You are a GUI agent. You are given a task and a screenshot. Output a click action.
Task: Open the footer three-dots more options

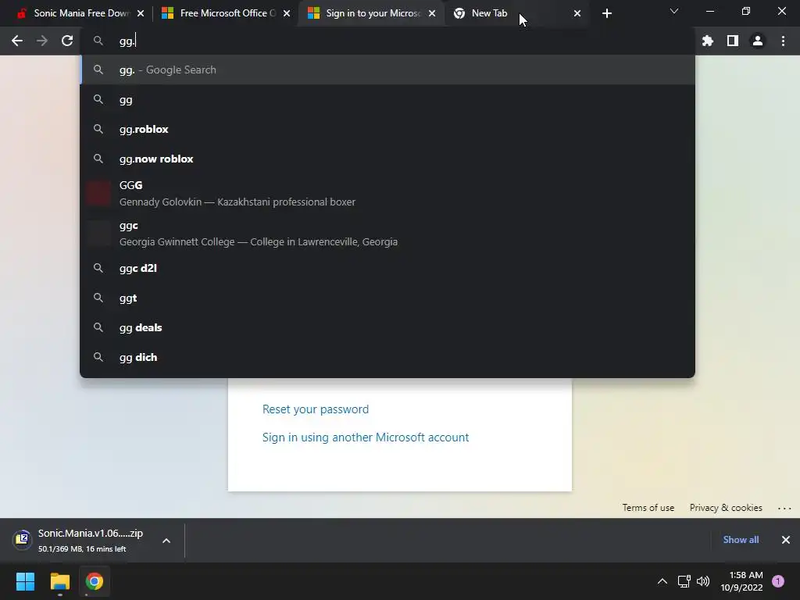(784, 508)
